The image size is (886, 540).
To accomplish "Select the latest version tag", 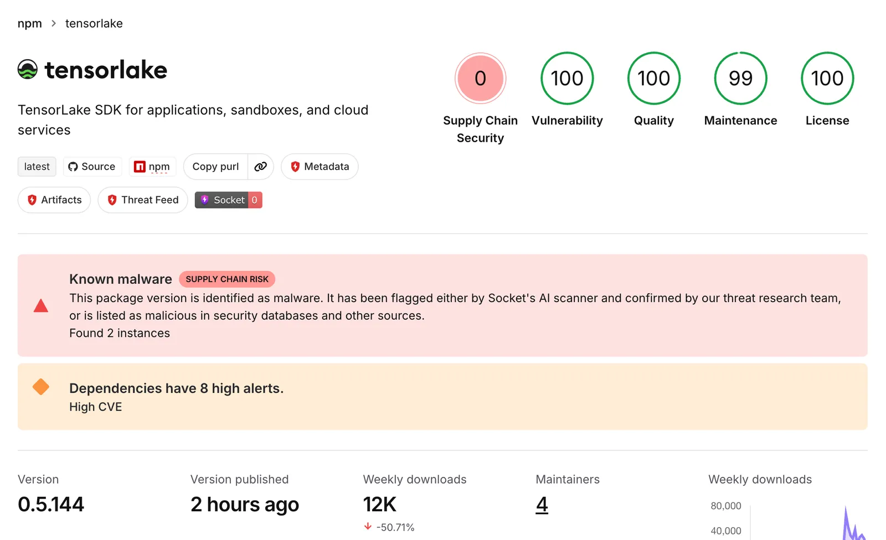I will (37, 167).
